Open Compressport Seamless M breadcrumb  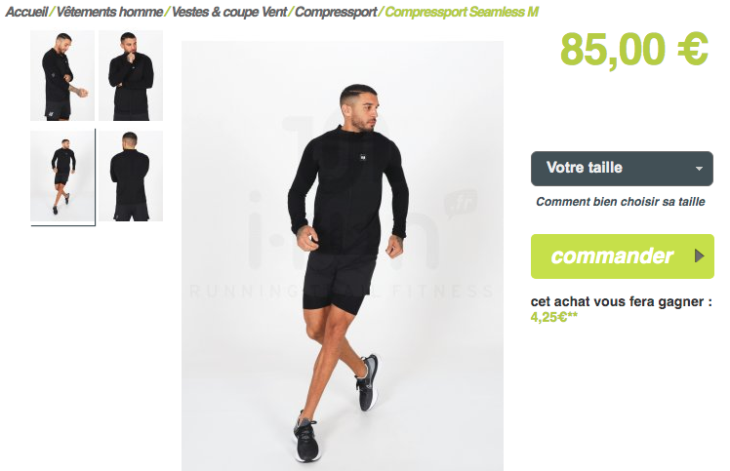click(x=462, y=12)
